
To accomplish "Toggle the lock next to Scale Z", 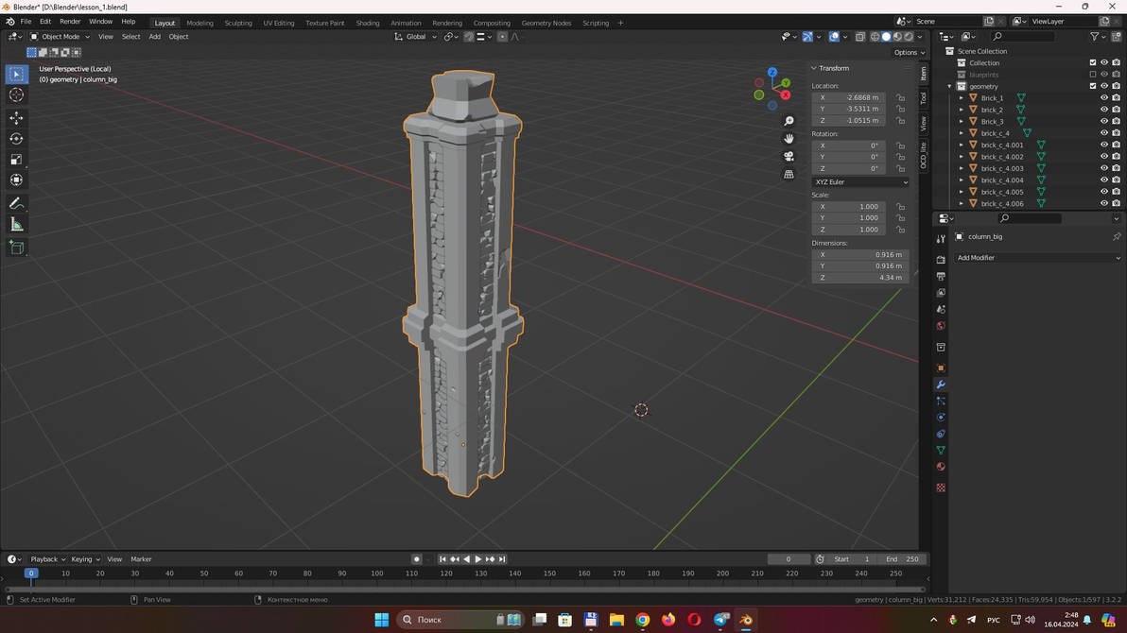I will point(900,230).
